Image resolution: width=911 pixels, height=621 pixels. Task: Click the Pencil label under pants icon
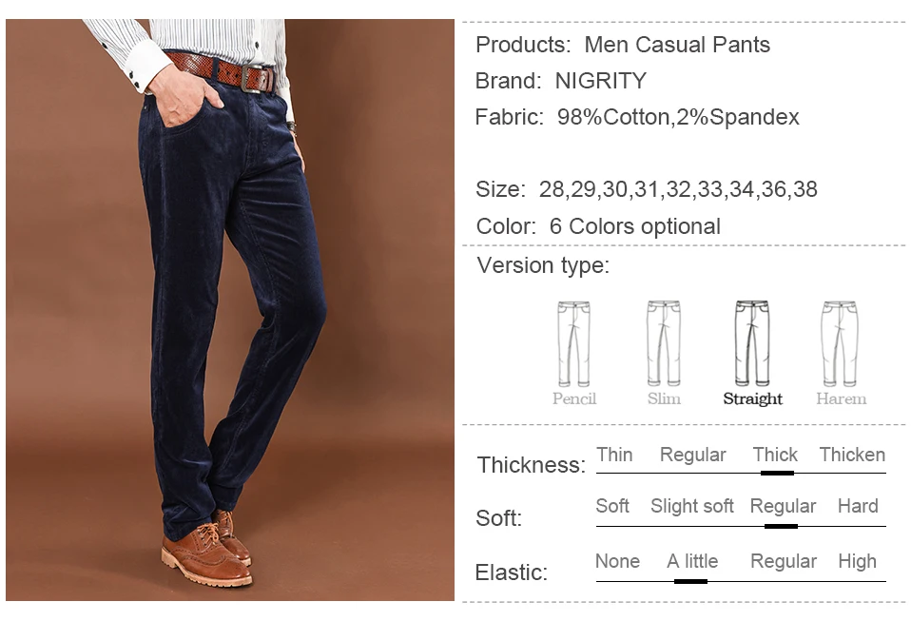click(574, 399)
